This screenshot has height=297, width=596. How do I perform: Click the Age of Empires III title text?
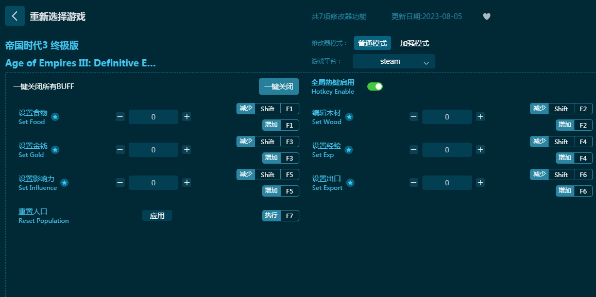coord(80,63)
